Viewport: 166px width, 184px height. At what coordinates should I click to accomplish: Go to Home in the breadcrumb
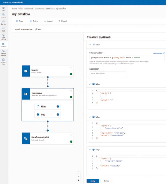15,9
